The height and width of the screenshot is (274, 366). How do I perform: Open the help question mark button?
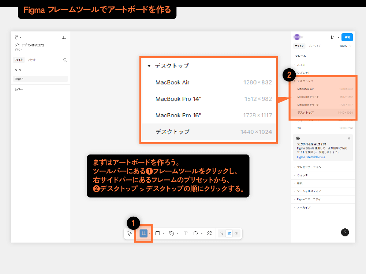click(x=345, y=232)
